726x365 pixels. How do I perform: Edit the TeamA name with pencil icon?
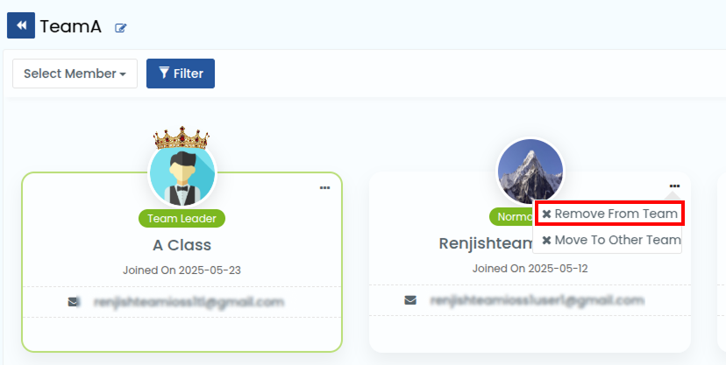(121, 28)
